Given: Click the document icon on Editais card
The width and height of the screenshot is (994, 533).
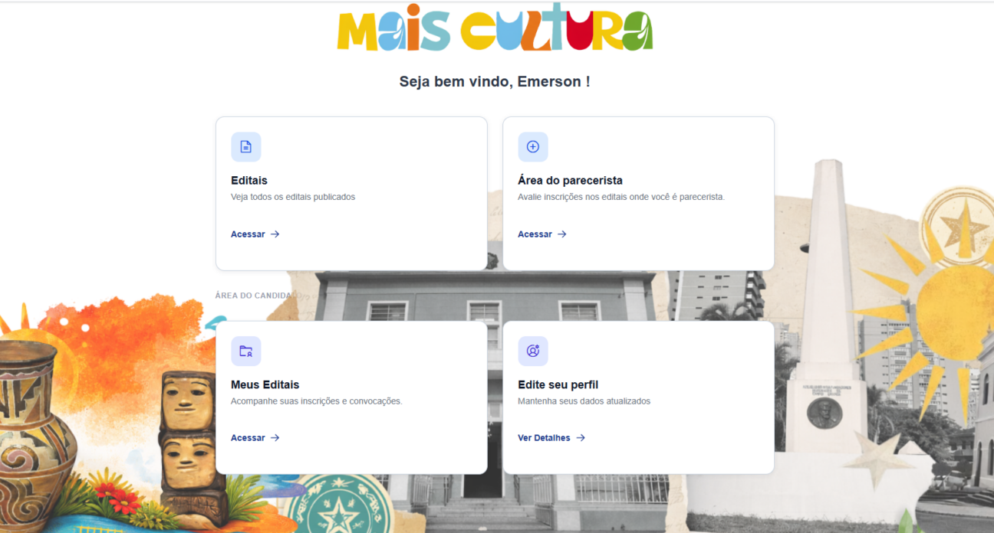Looking at the screenshot, I should point(246,147).
